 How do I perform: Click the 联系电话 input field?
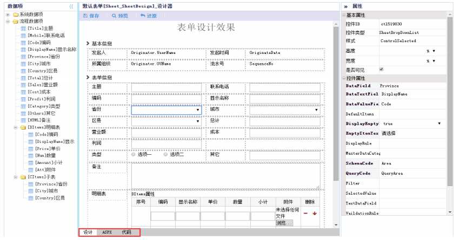click(x=285, y=88)
